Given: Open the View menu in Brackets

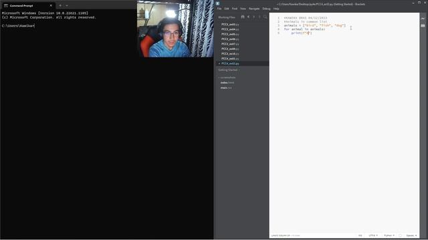Looking at the screenshot, I should pyautogui.click(x=243, y=9).
